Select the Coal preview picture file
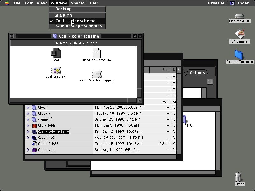255x191 pixels. (56, 71)
